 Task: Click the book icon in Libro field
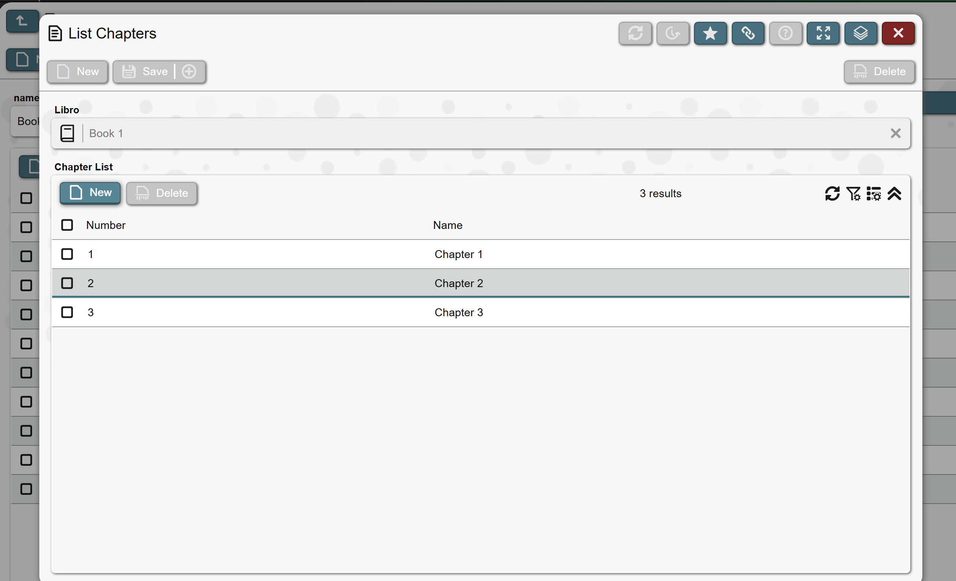click(67, 133)
